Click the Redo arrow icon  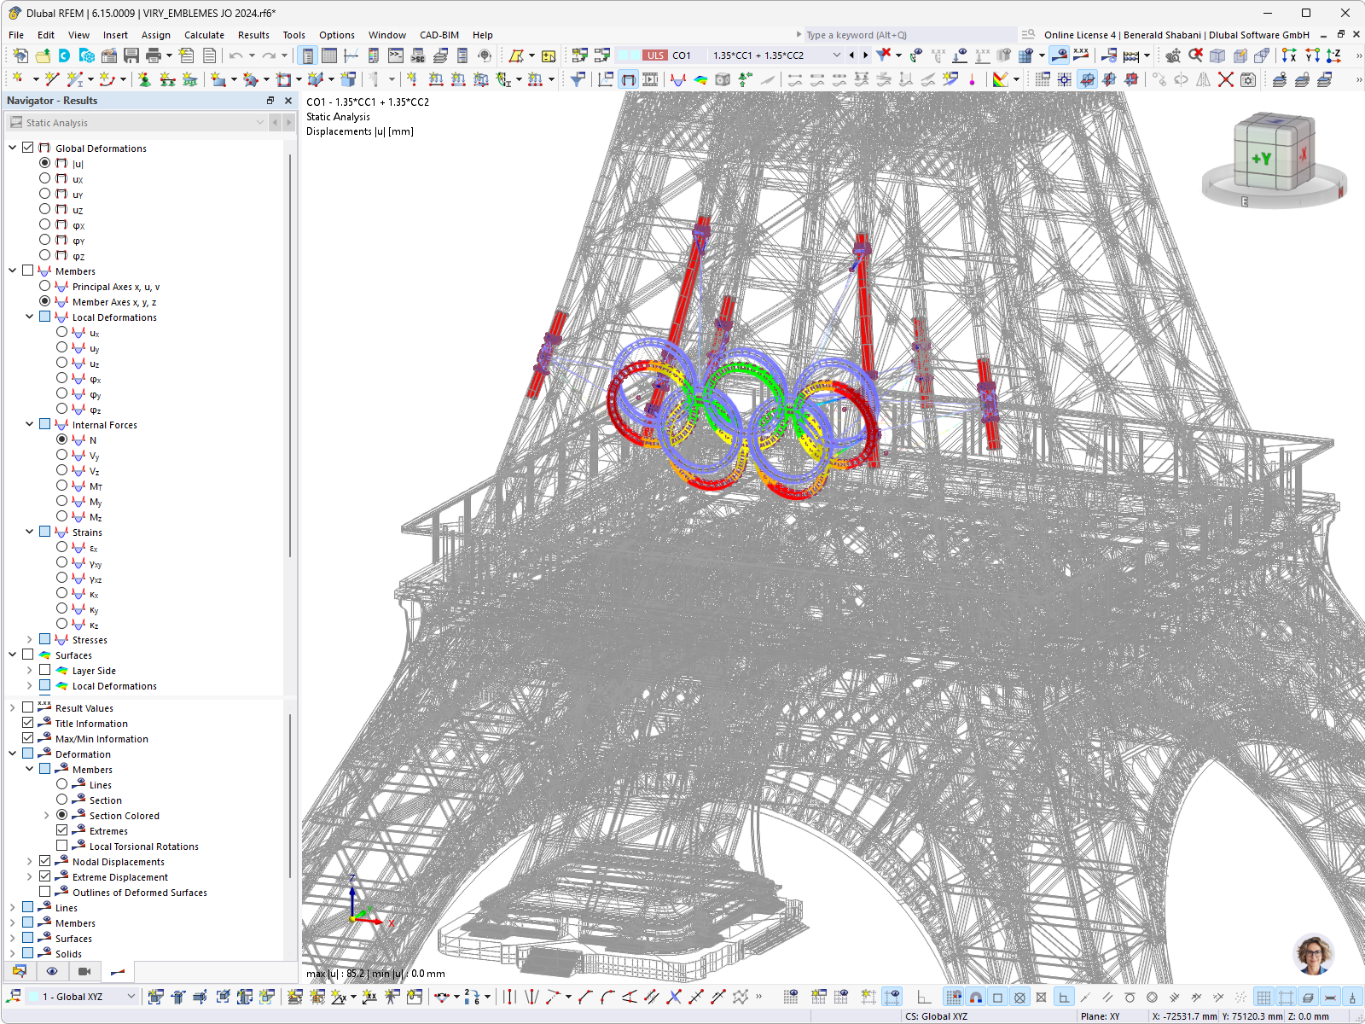coord(269,55)
